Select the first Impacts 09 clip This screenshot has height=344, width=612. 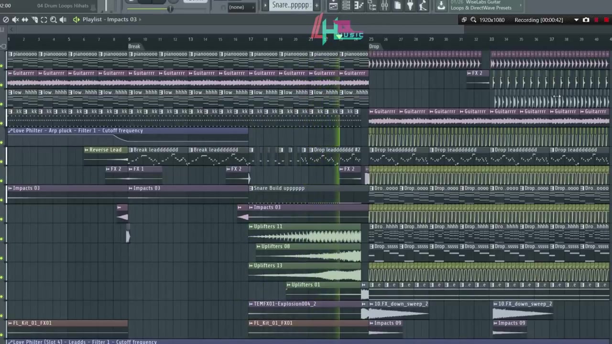pos(387,329)
